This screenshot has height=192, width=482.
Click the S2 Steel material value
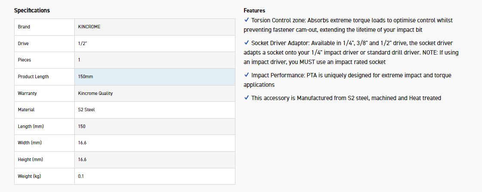pyautogui.click(x=86, y=110)
